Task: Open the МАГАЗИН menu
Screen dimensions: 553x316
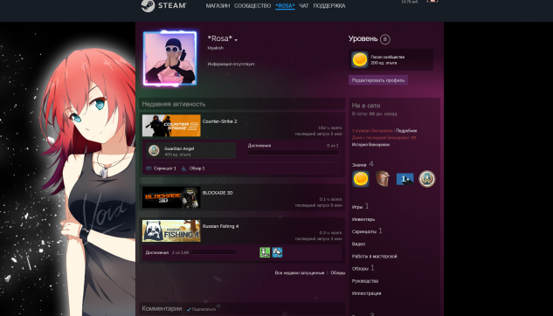Action: (x=218, y=5)
